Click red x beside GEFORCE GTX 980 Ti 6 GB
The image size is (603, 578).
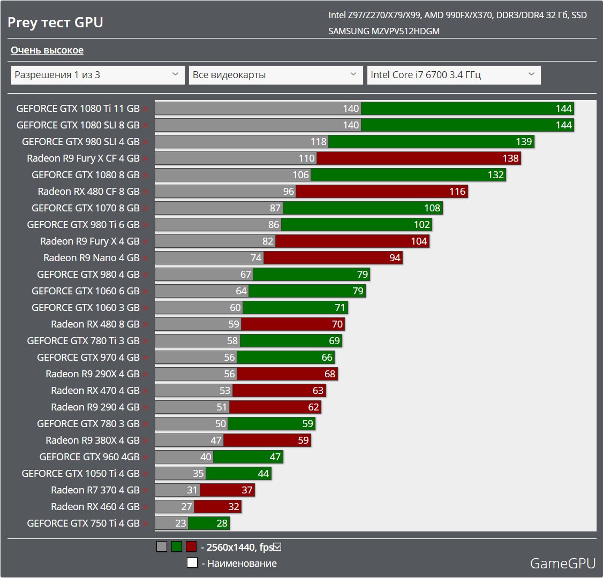(x=145, y=225)
